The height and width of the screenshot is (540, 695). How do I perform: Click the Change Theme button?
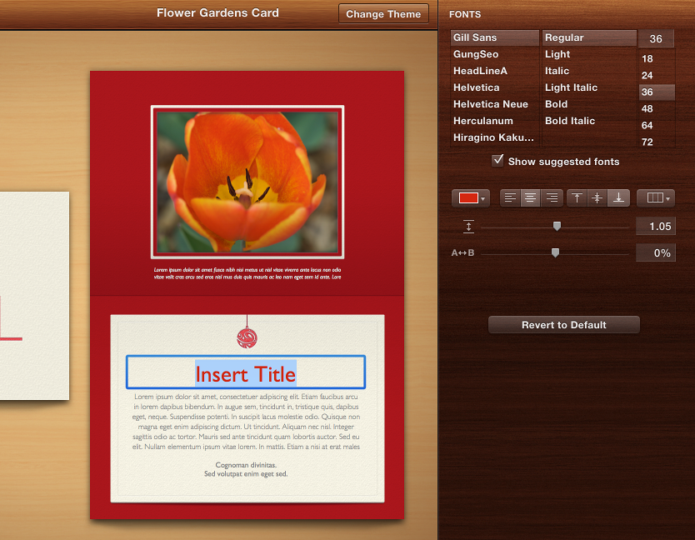pyautogui.click(x=383, y=13)
